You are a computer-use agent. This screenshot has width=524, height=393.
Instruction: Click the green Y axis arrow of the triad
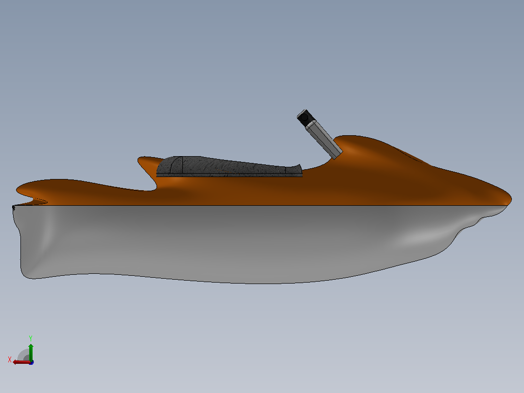tap(31, 352)
